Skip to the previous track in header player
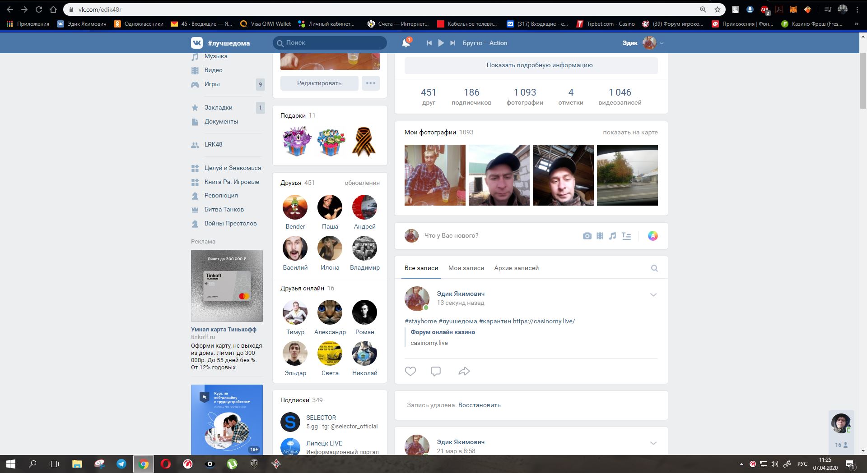The height and width of the screenshot is (473, 867). coord(429,43)
